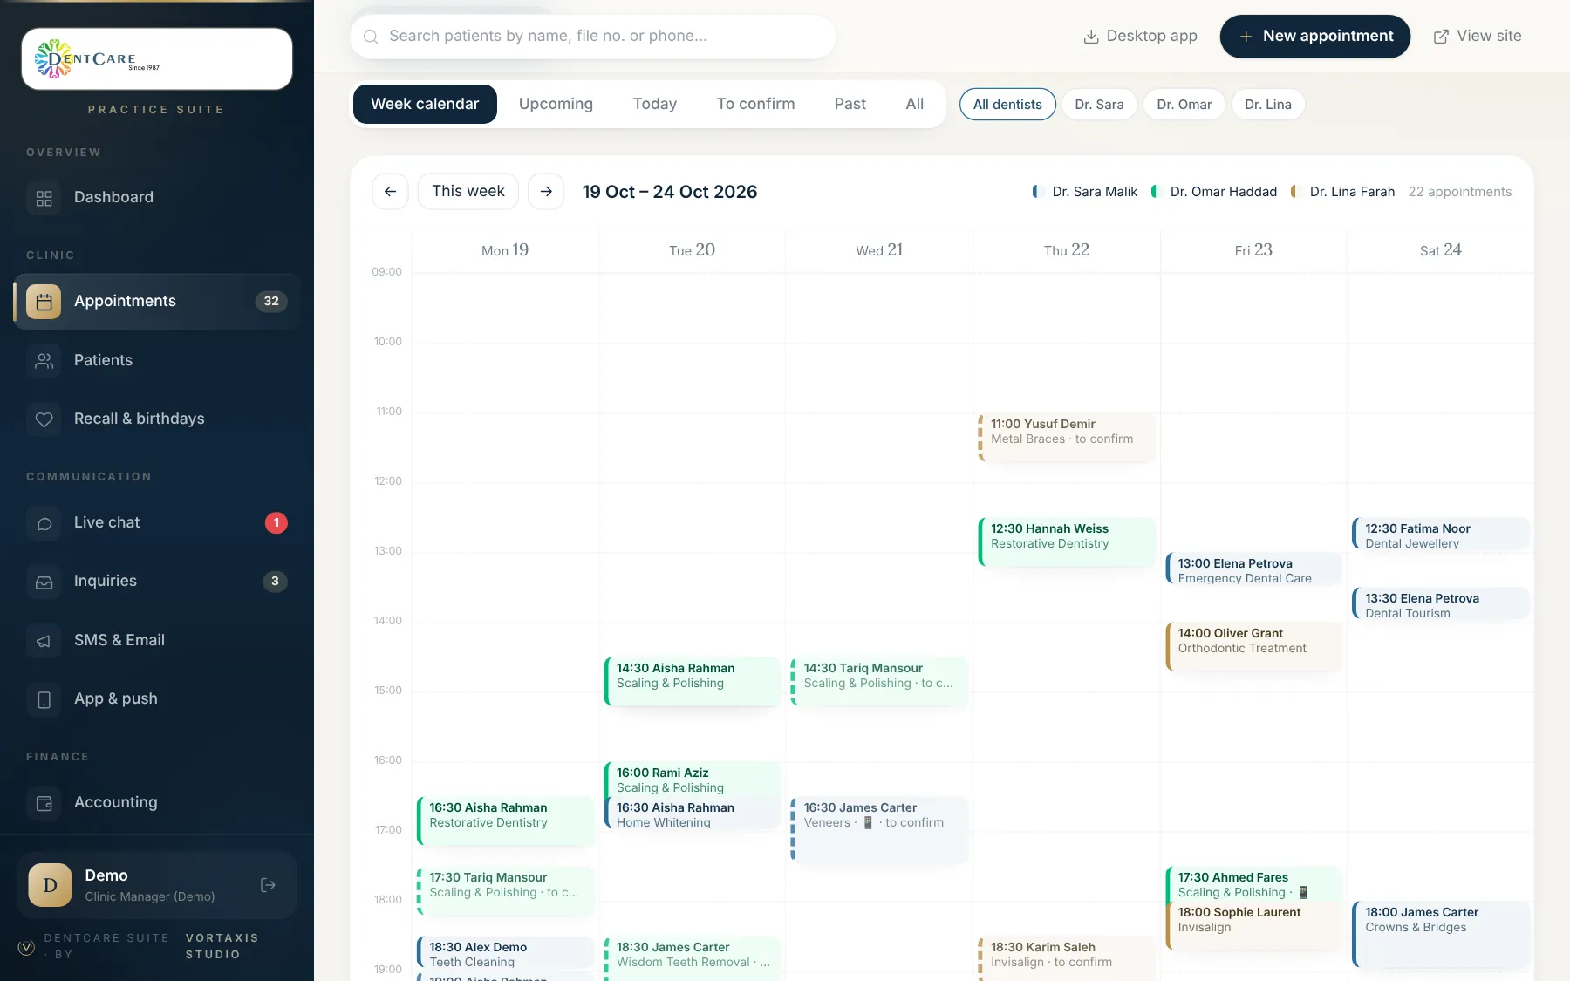Open 18:00 Sophie Laurent Invisalign appointment
The height and width of the screenshot is (981, 1570).
tap(1253, 925)
